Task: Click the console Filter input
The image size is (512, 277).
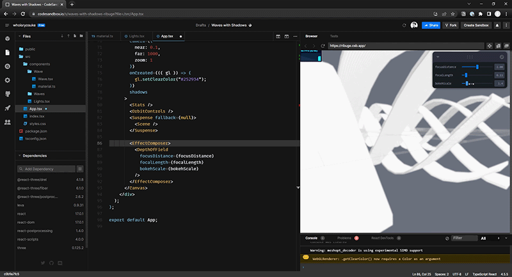Action: click(464, 238)
